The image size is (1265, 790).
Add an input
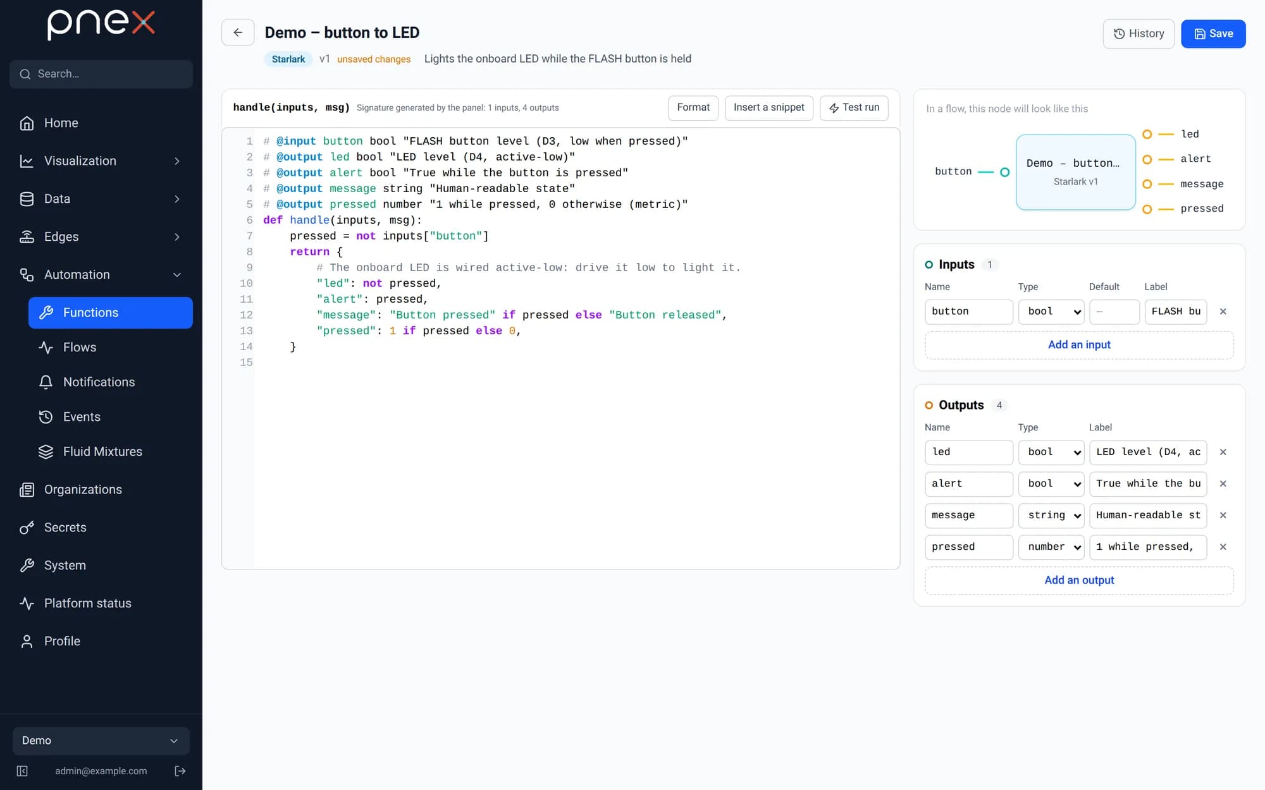[1079, 345]
